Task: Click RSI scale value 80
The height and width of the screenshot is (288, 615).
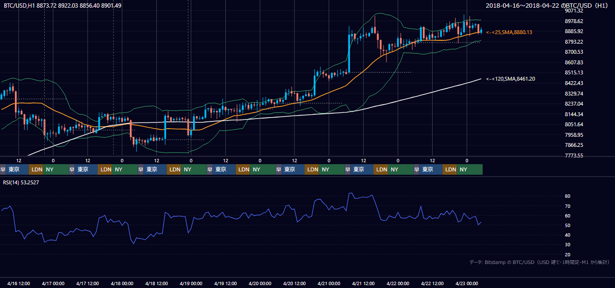Action: pos(568,196)
